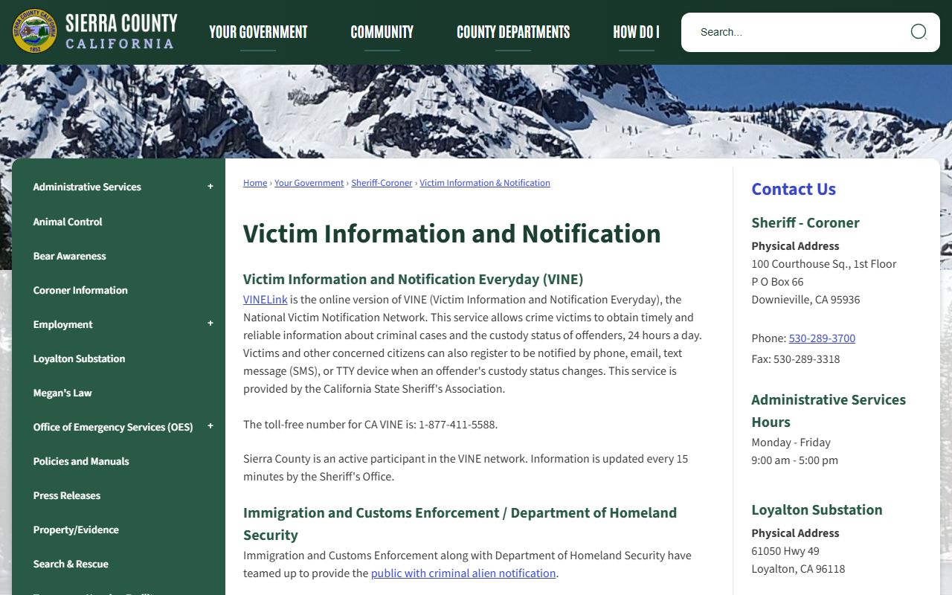
Task: Click the Administrative Services Hours heading
Action: pos(829,411)
